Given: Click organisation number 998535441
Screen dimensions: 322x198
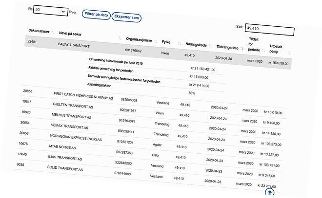Looking at the screenshot, I should 126,131.
